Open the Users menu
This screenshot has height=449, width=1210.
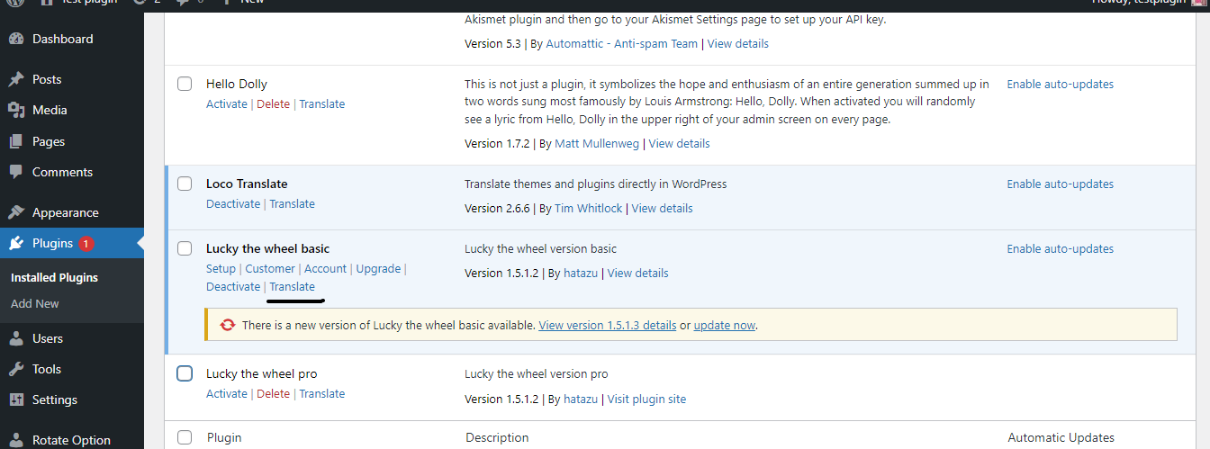tap(48, 338)
